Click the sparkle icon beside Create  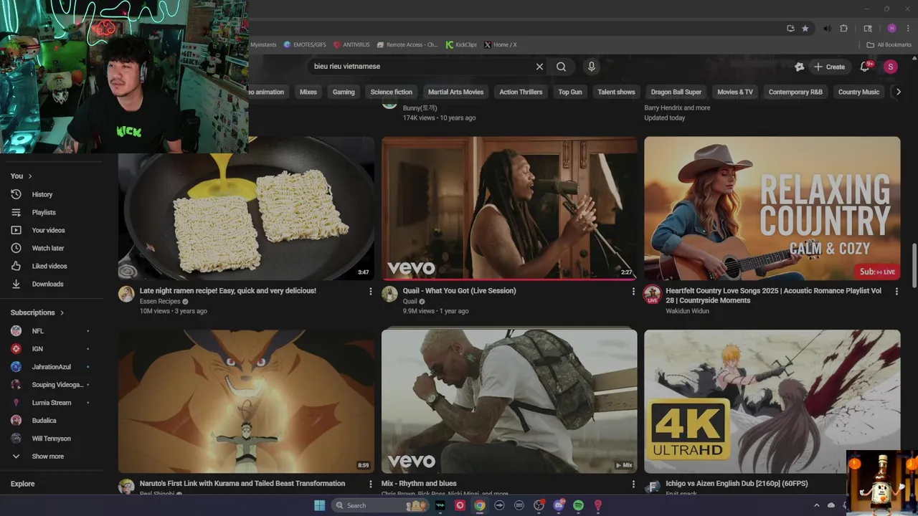tap(799, 67)
